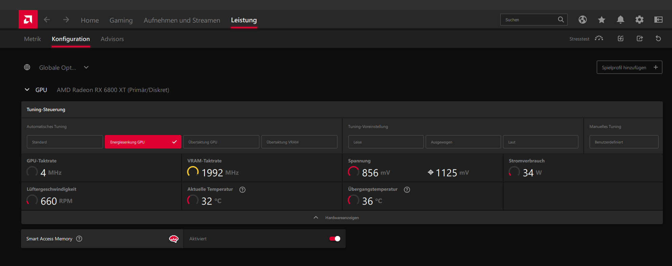Click the AMD Radeon RX 6800 XT label

click(113, 90)
